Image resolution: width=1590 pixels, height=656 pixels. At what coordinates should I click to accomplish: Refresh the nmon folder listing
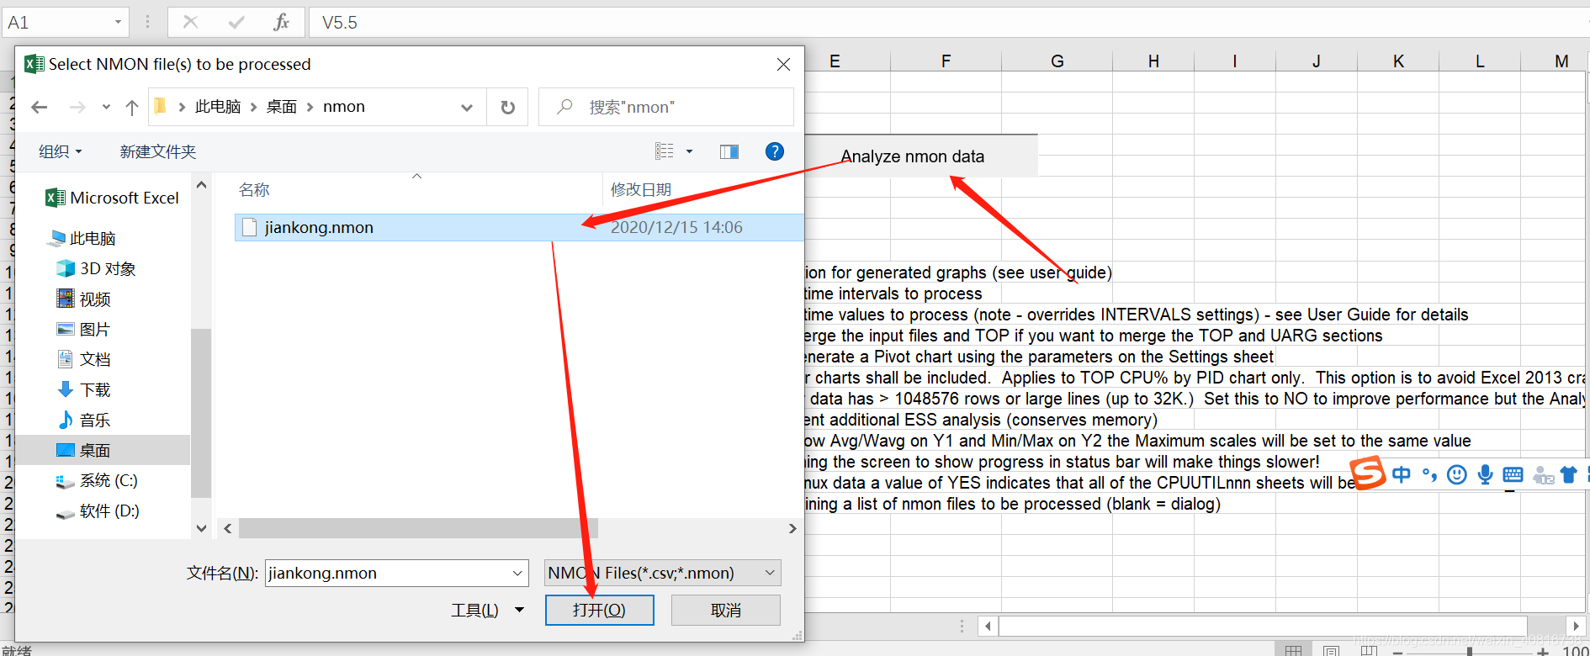(x=507, y=107)
